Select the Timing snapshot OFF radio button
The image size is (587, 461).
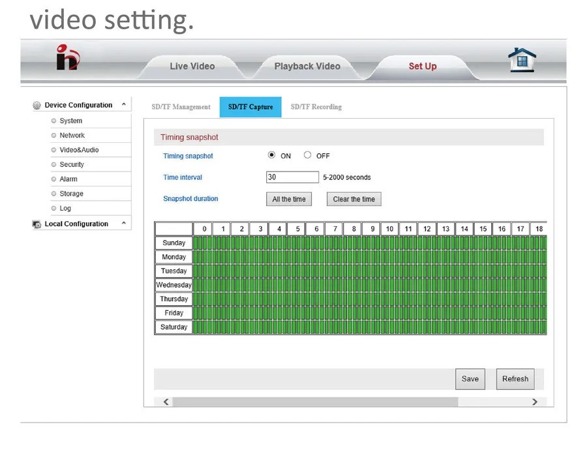tap(307, 155)
